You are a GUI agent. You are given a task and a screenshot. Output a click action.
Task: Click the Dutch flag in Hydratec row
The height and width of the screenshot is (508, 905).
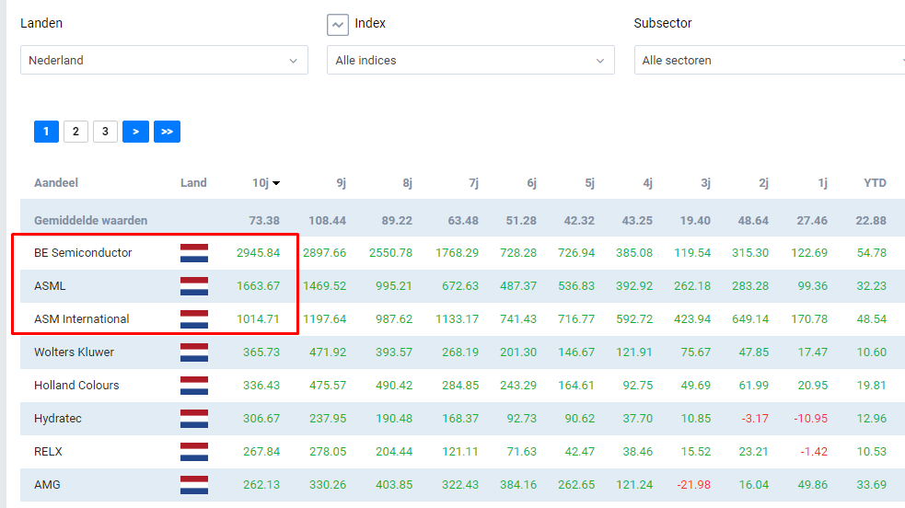click(194, 419)
